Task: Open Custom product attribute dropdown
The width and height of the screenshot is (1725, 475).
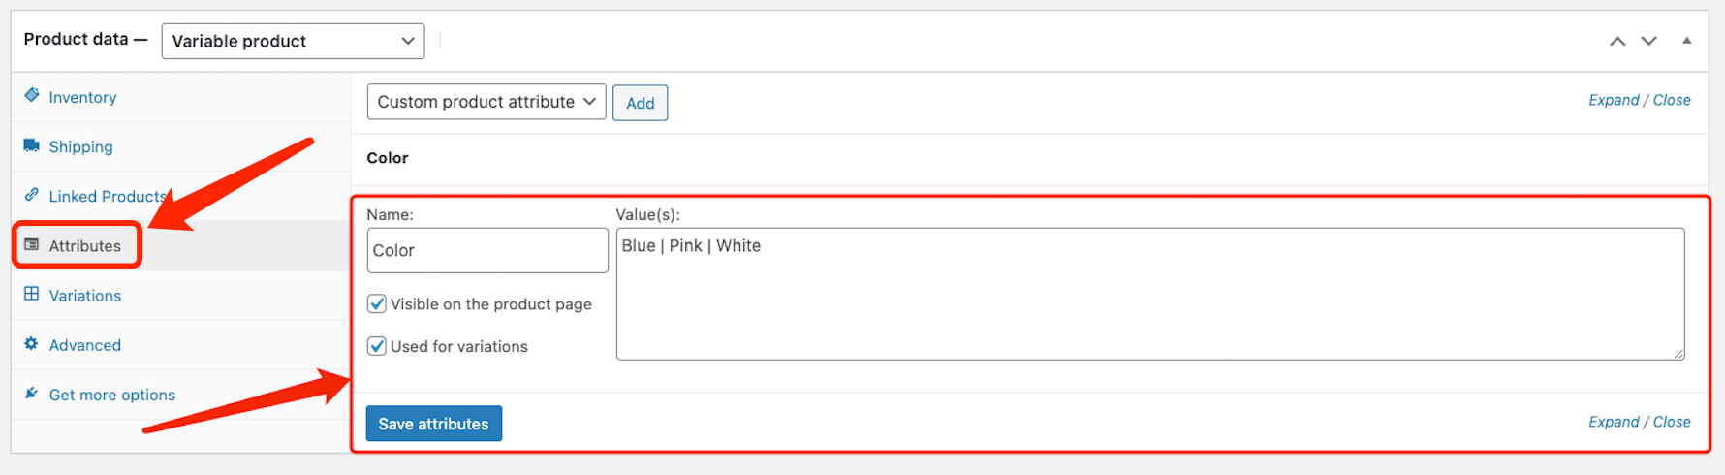Action: [486, 102]
